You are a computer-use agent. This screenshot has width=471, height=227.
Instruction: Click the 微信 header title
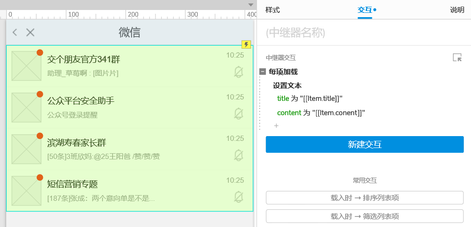coord(130,32)
